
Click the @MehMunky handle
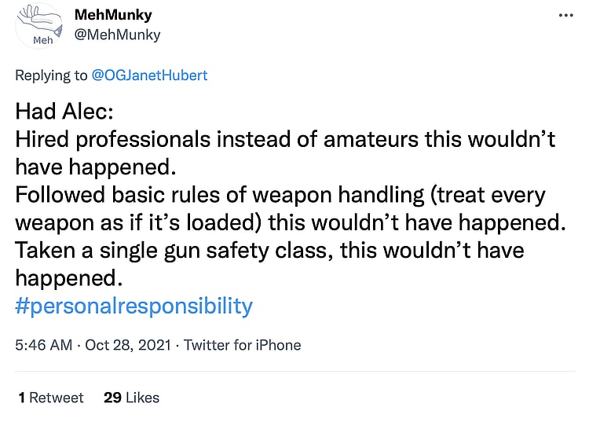click(116, 35)
